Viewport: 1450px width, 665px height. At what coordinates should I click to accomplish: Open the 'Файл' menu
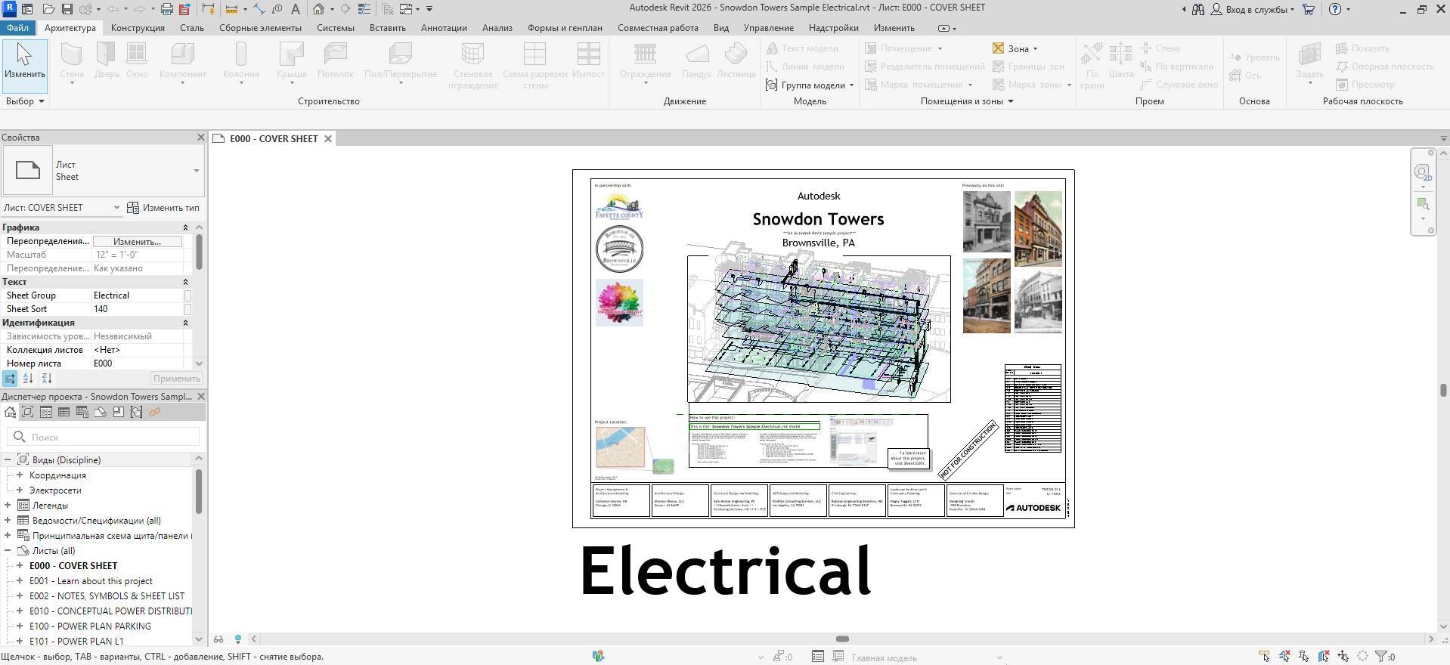pyautogui.click(x=17, y=28)
